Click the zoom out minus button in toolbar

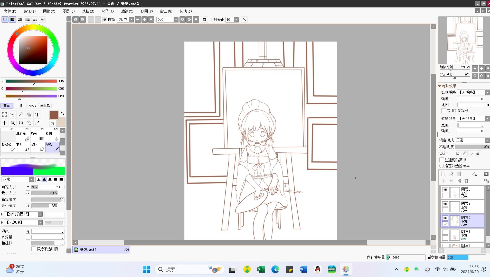(138, 19)
